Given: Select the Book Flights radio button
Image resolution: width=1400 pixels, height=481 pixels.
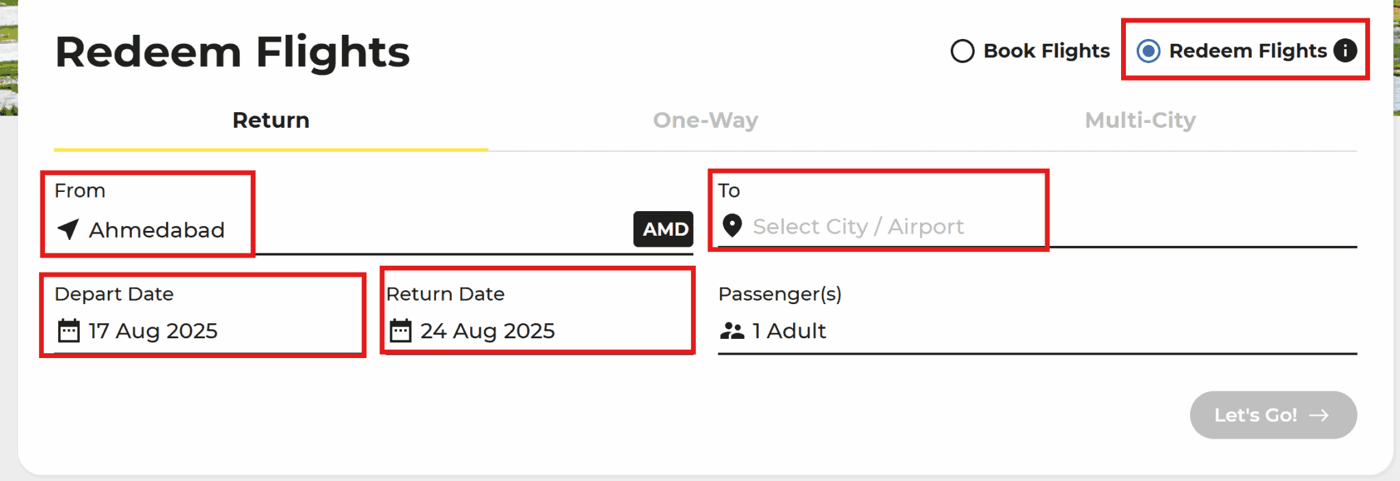Looking at the screenshot, I should click(962, 51).
